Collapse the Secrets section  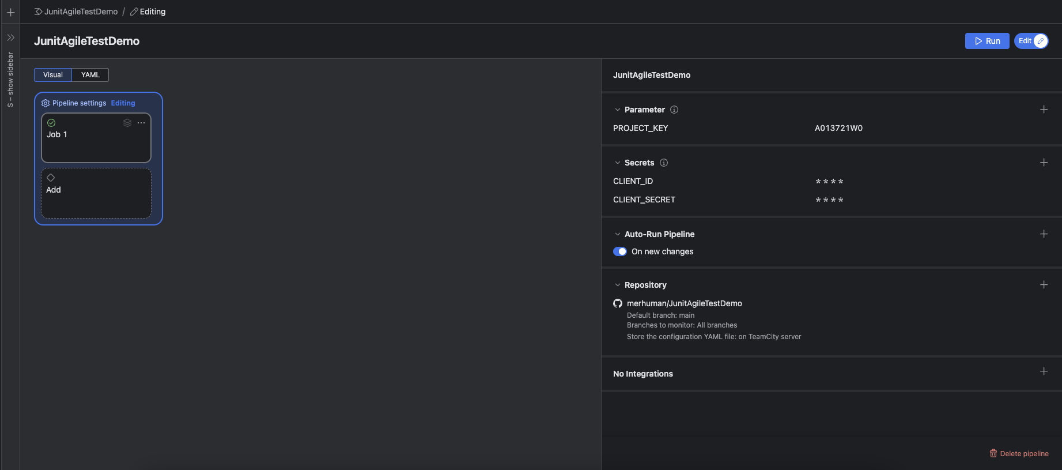coord(618,163)
